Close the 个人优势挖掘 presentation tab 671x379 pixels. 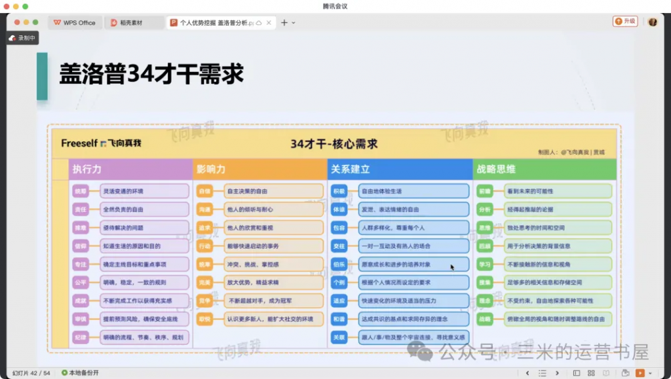(269, 23)
